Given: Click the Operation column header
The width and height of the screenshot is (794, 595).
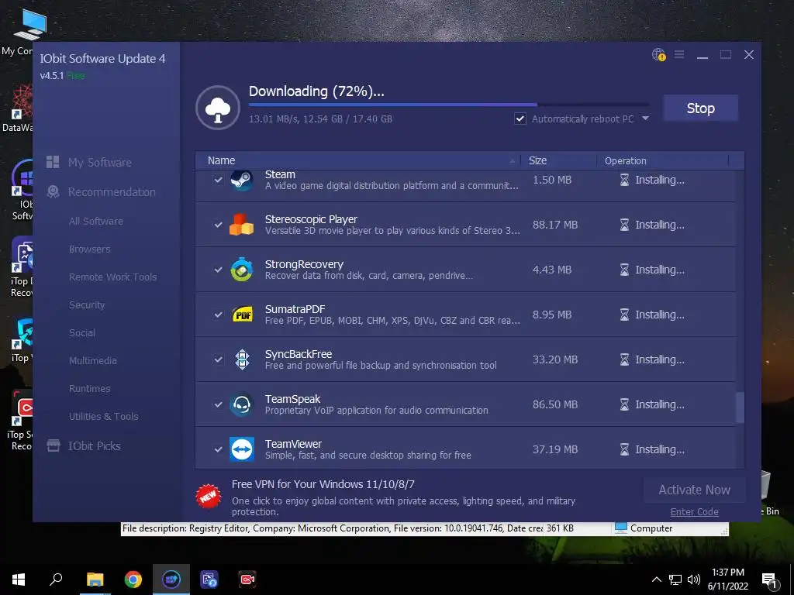Looking at the screenshot, I should [626, 160].
